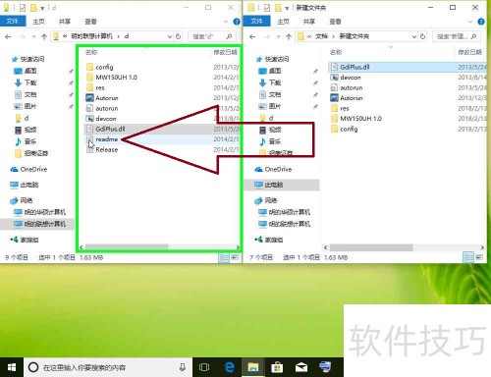Sort by 名称 column in the right window
Image resolution: width=491 pixels, height=377 pixels.
pos(336,52)
